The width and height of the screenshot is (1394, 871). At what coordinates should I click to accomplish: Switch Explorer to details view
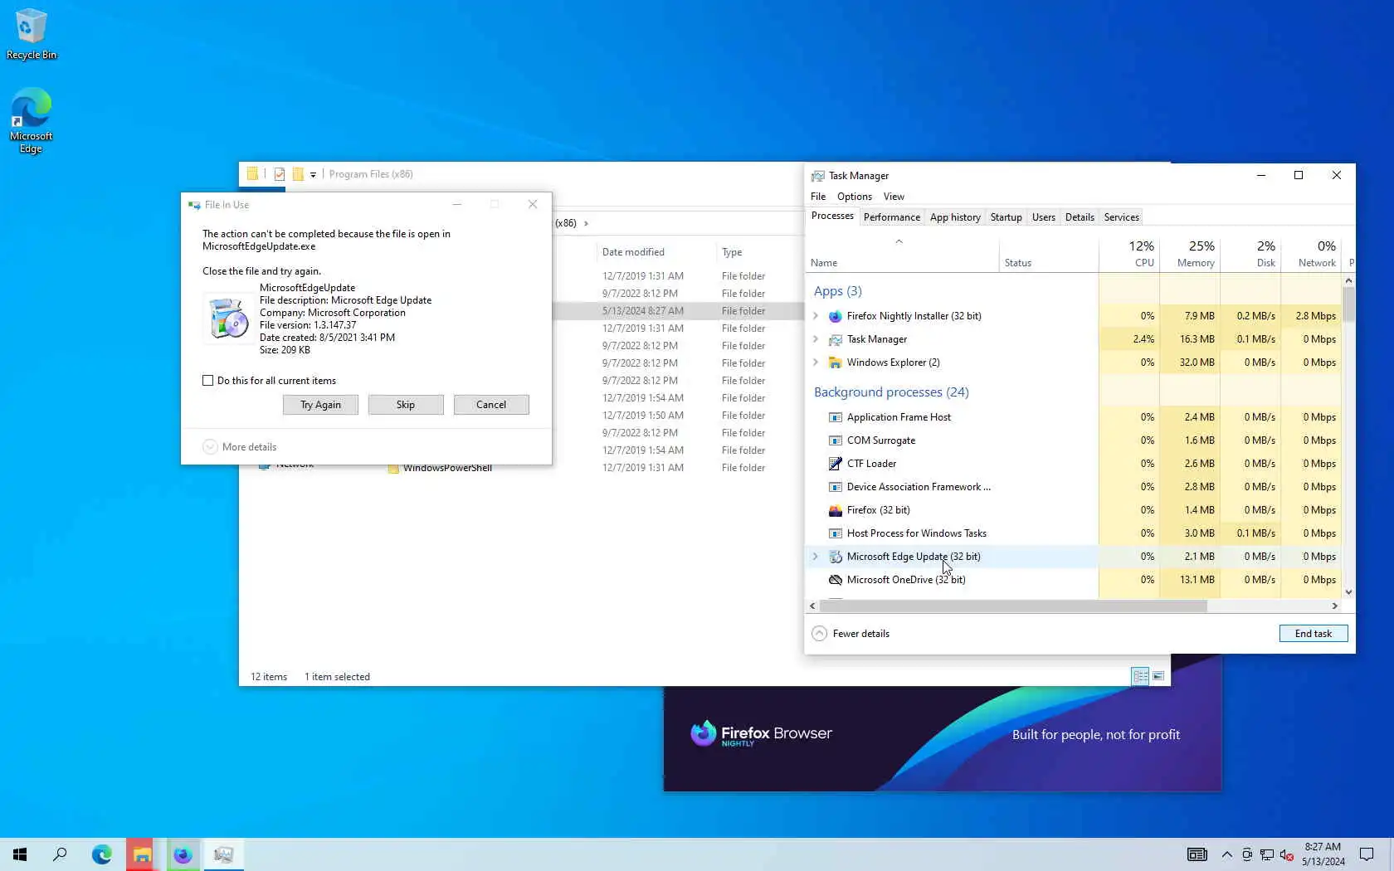[1141, 676]
